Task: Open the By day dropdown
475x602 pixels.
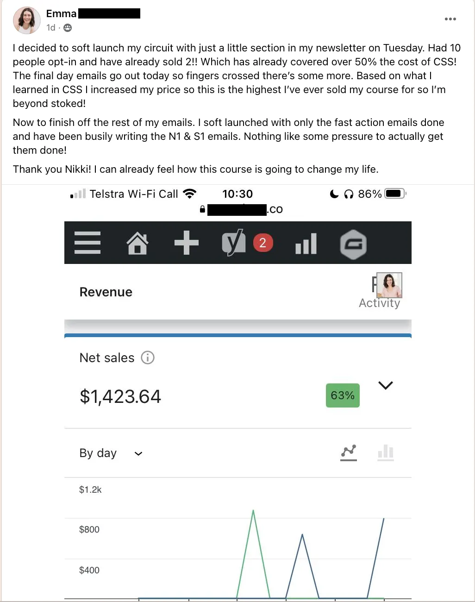Action: click(111, 453)
